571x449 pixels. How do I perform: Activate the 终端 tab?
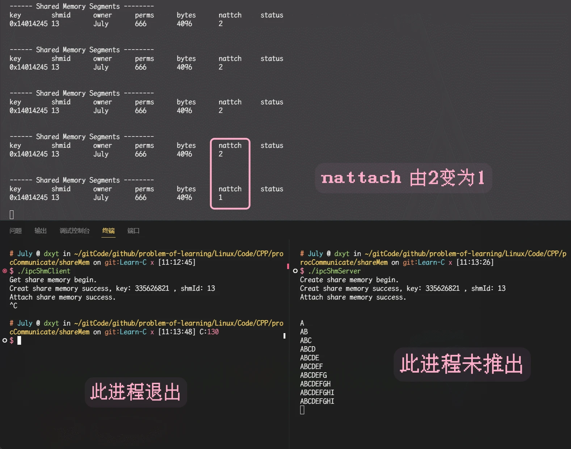tap(109, 231)
